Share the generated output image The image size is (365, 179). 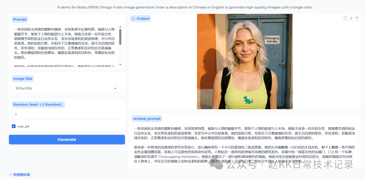coord(357,18)
